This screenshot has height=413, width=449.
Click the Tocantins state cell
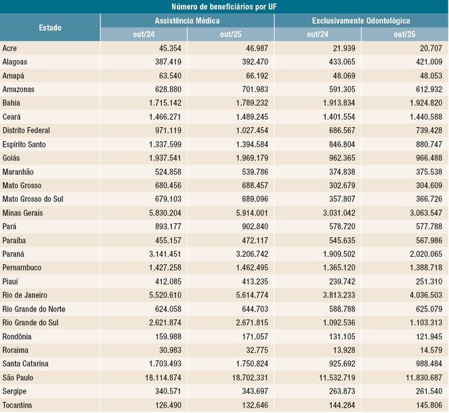pyautogui.click(x=18, y=405)
